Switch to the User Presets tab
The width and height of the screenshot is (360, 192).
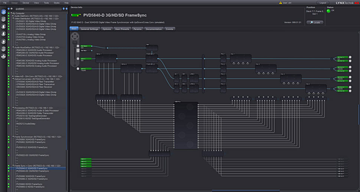click(122, 29)
